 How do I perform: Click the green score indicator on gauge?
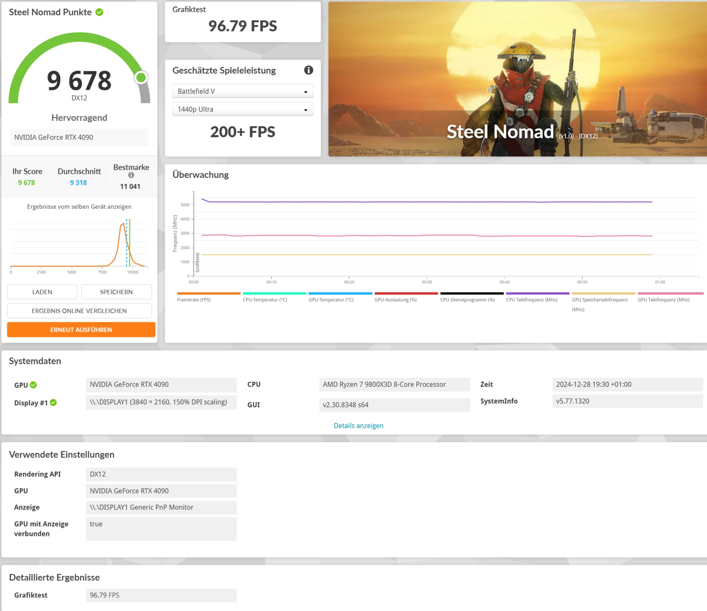pos(141,78)
